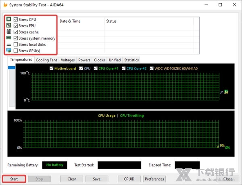The width and height of the screenshot is (242, 185).
Task: Click the disk icon beside Stress local disks
Action: (8, 44)
